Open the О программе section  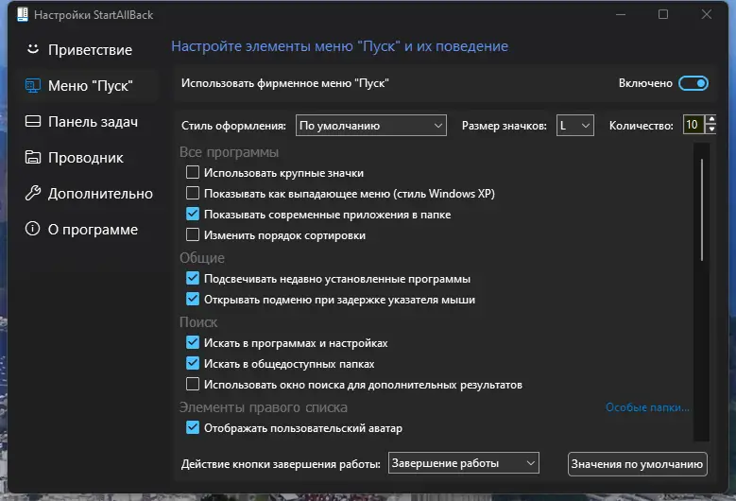(93, 230)
